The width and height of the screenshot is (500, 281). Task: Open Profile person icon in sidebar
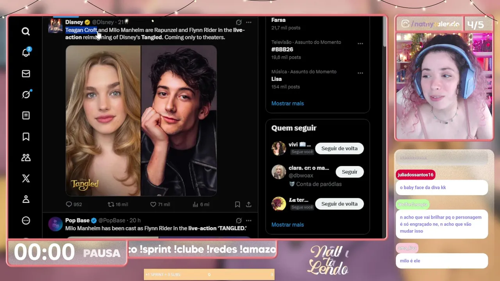(26, 199)
